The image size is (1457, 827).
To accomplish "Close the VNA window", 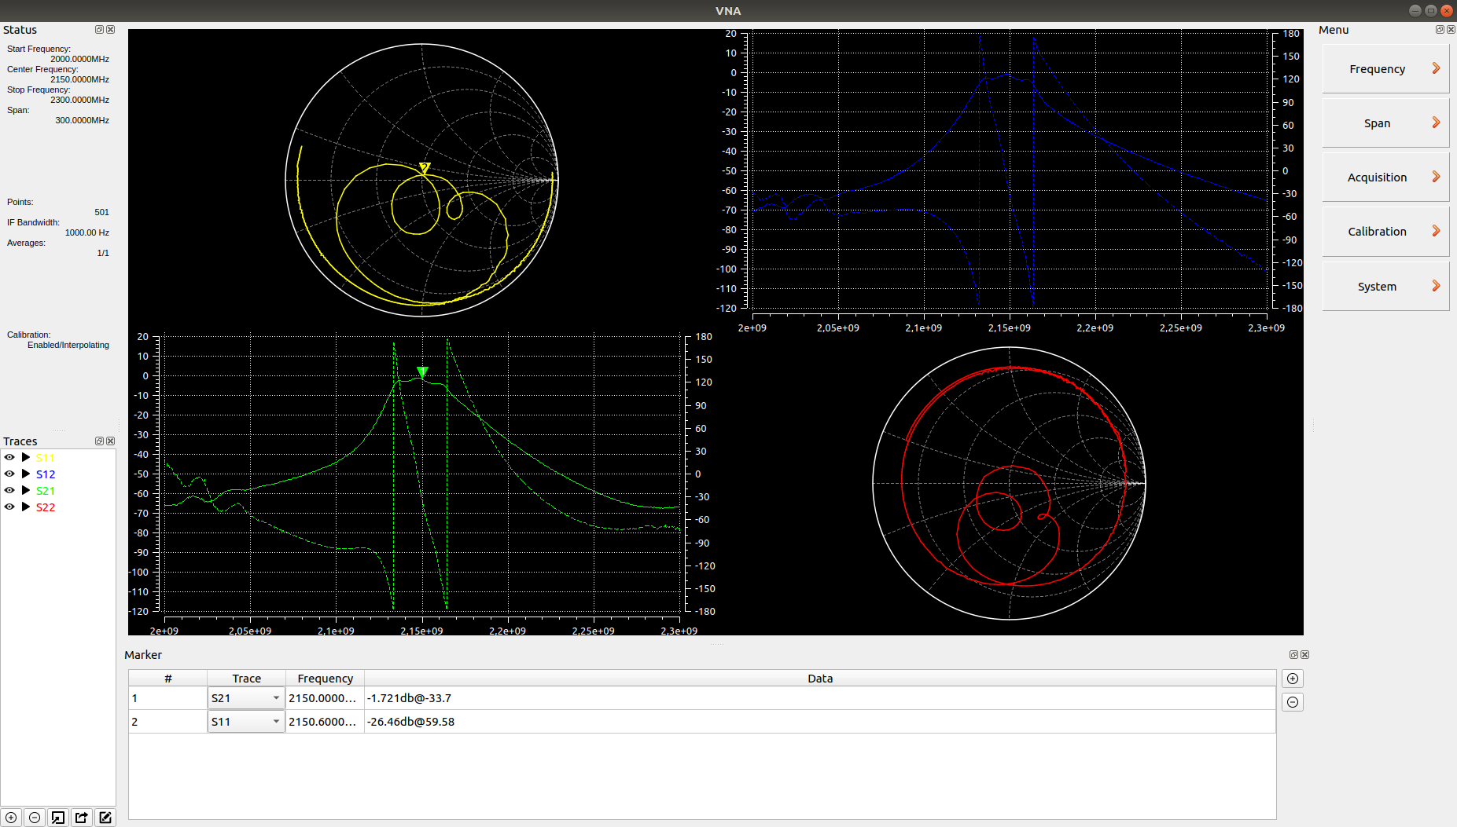I will pos(1447,10).
